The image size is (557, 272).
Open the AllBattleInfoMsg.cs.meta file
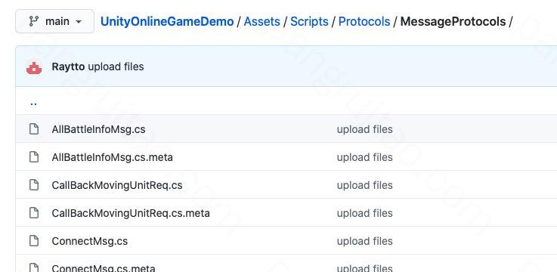coord(113,157)
